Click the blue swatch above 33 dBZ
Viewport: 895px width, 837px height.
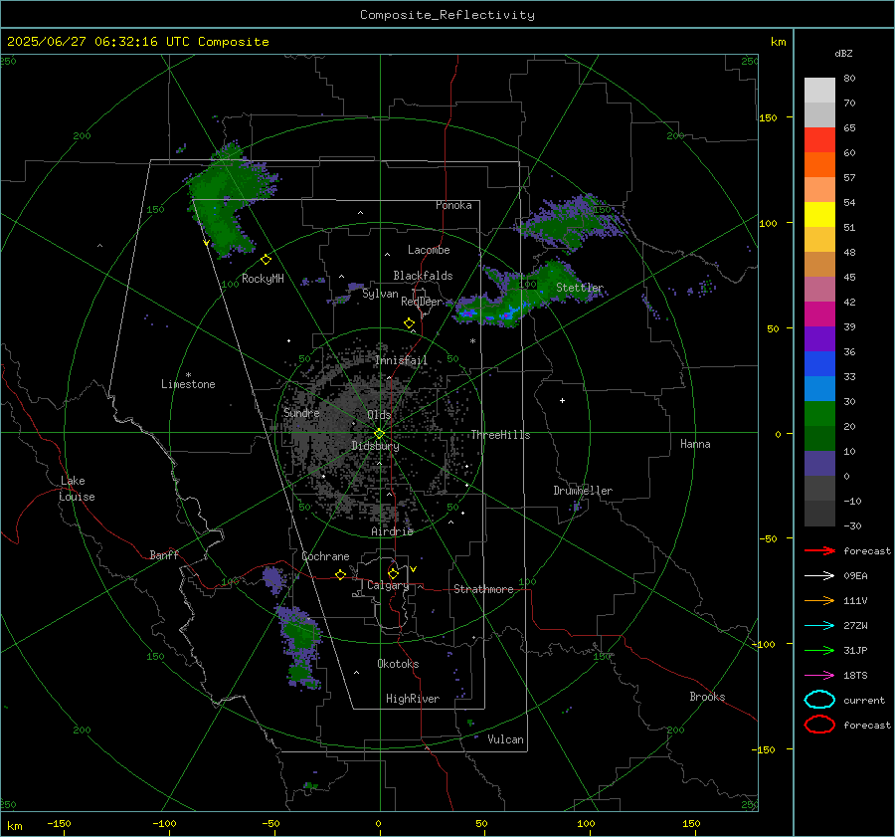(819, 363)
